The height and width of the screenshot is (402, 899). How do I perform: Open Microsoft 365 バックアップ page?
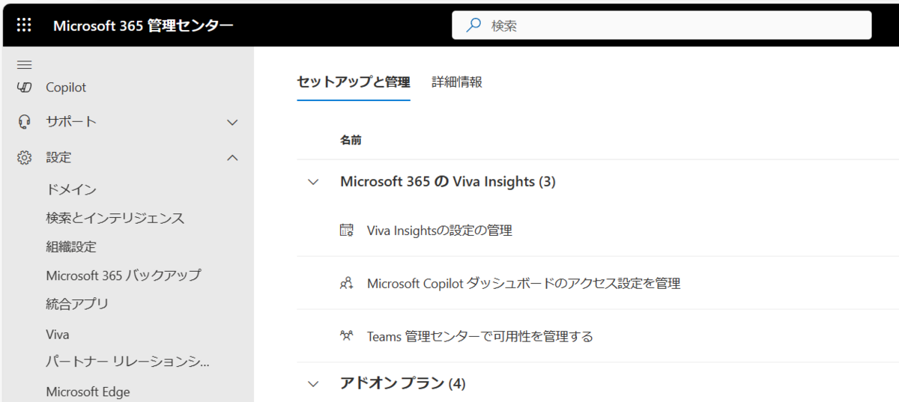pos(124,275)
